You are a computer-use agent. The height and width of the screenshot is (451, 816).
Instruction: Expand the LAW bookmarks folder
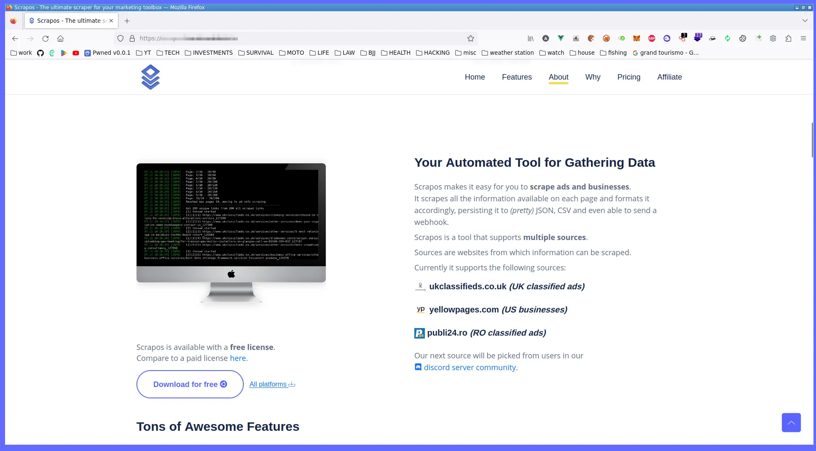[x=345, y=53]
